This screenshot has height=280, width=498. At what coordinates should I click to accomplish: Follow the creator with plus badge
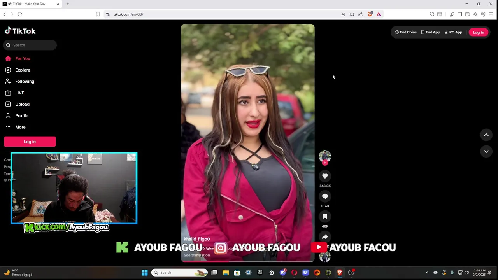point(325,163)
